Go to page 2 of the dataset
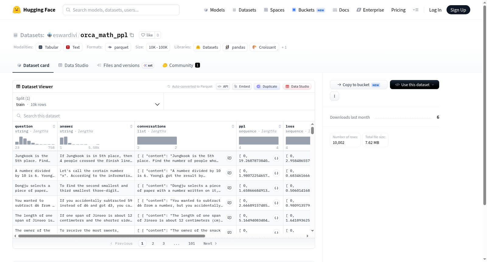The image size is (487, 262). coord(153,243)
